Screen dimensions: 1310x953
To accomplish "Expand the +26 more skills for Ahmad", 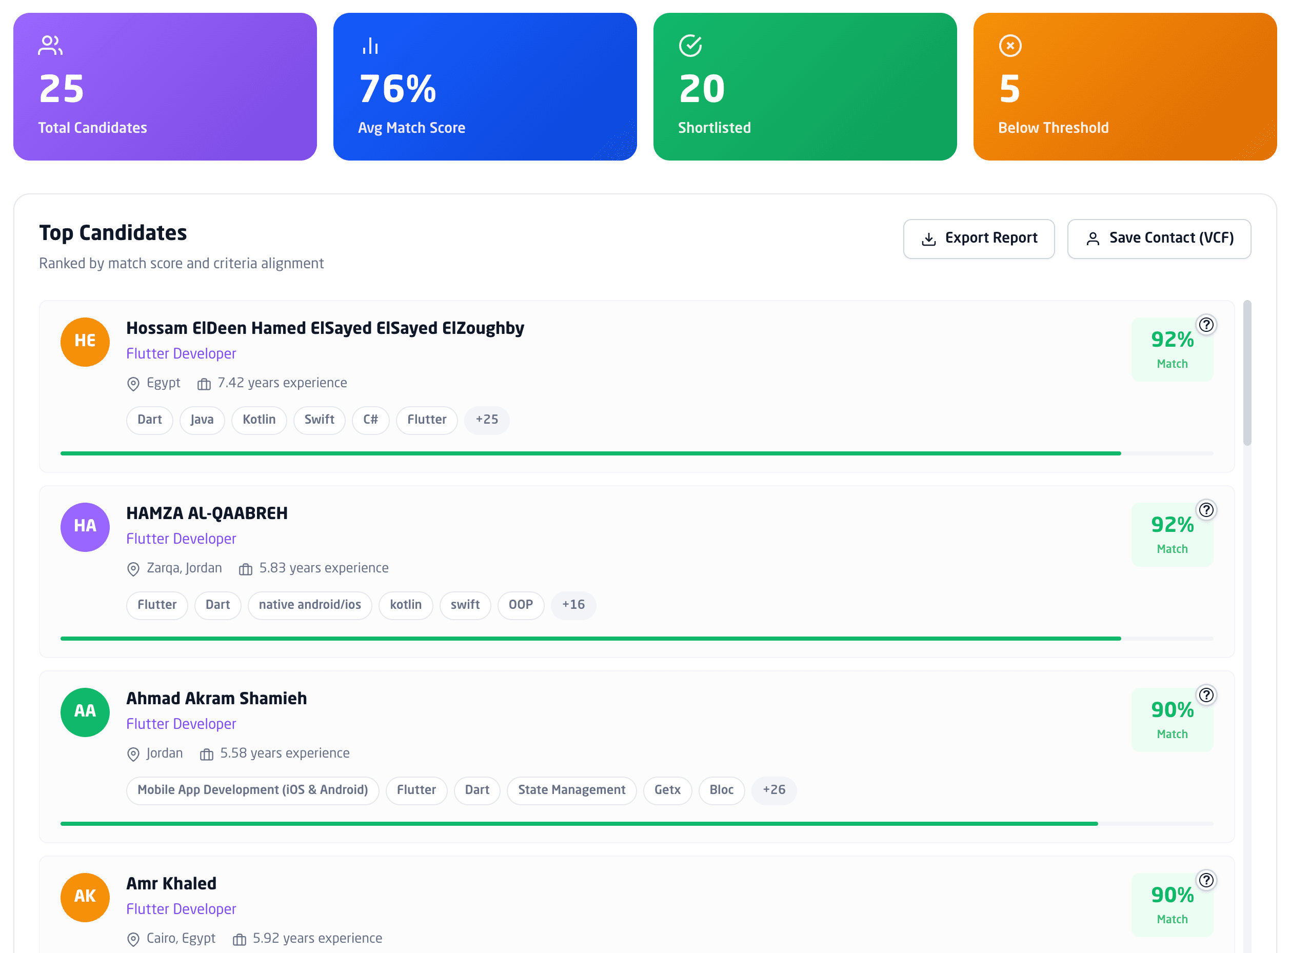I will 773,790.
